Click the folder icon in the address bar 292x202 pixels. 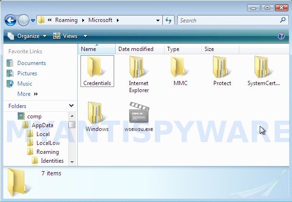41,20
